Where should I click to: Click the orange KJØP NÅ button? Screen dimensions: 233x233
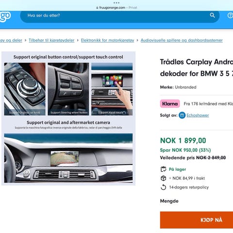tap(197, 220)
